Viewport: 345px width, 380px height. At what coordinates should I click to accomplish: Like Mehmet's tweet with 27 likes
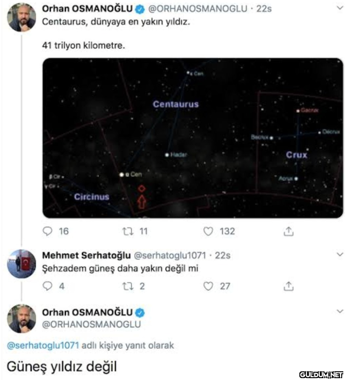click(208, 286)
